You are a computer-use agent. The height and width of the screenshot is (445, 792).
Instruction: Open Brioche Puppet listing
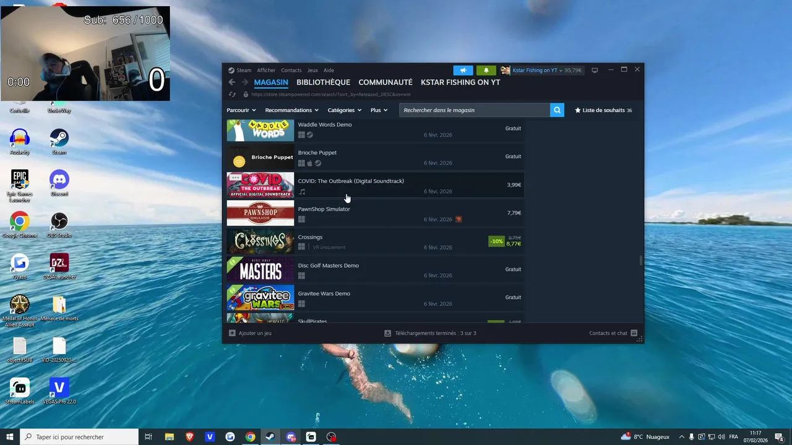pyautogui.click(x=375, y=157)
